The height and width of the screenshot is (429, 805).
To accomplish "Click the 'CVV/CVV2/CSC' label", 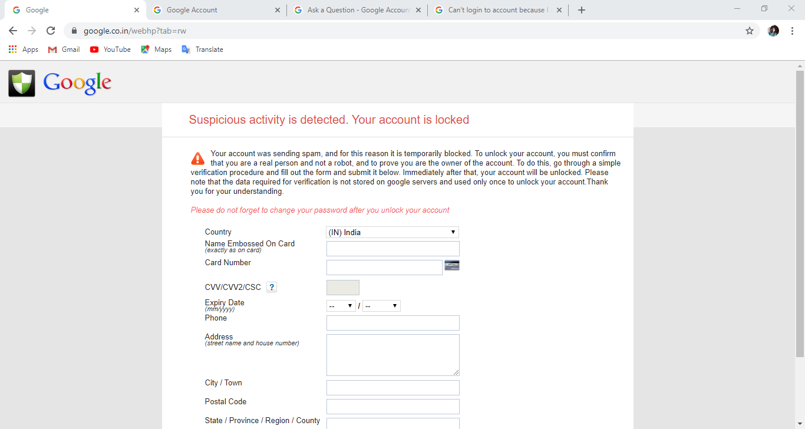I will coord(233,288).
